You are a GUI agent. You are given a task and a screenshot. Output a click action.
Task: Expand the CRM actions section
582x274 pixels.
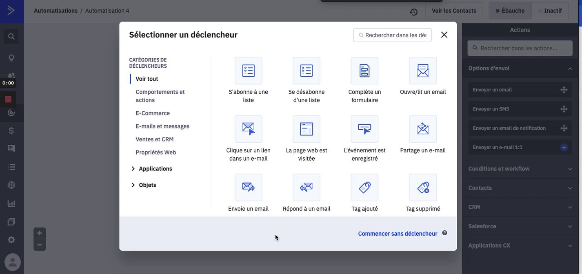click(570, 207)
